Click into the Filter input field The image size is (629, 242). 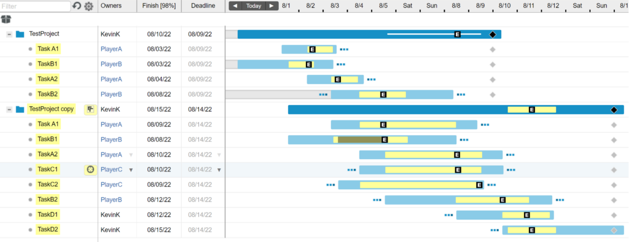coord(35,6)
